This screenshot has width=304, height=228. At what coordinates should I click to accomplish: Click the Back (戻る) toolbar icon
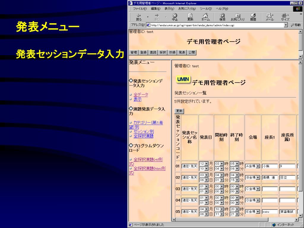coord(139,17)
